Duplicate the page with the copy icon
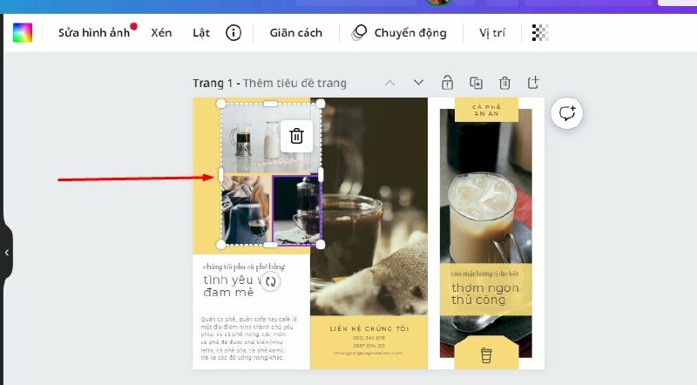This screenshot has height=385, width=697. tap(476, 83)
